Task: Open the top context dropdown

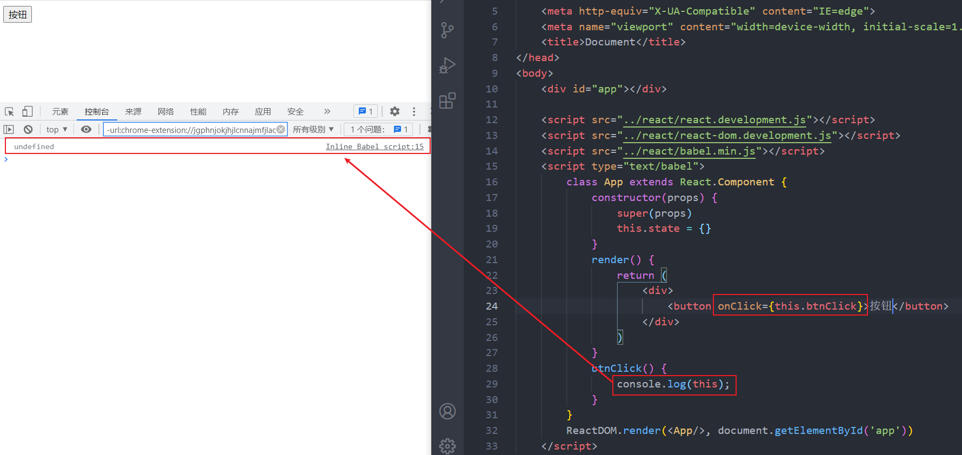Action: point(57,129)
